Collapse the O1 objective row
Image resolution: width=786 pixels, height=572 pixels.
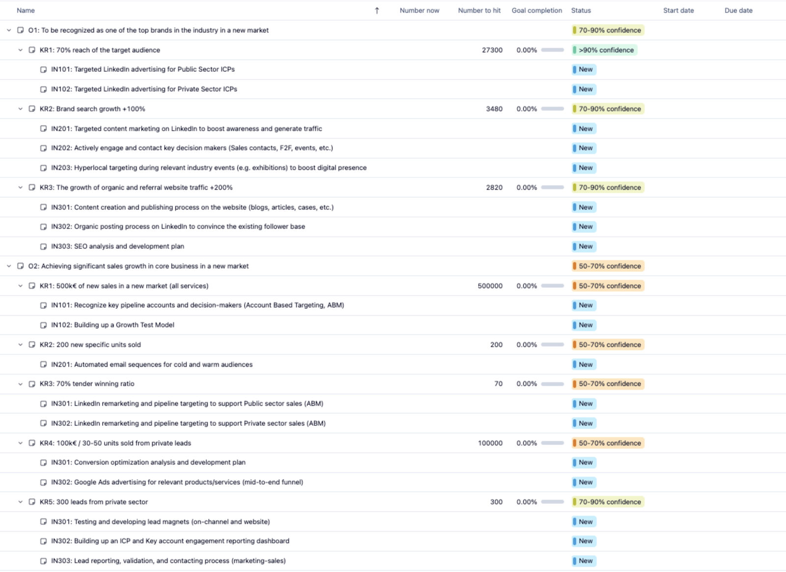coord(9,30)
